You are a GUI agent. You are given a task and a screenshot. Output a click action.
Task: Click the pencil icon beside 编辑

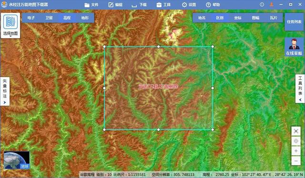tap(111, 5)
